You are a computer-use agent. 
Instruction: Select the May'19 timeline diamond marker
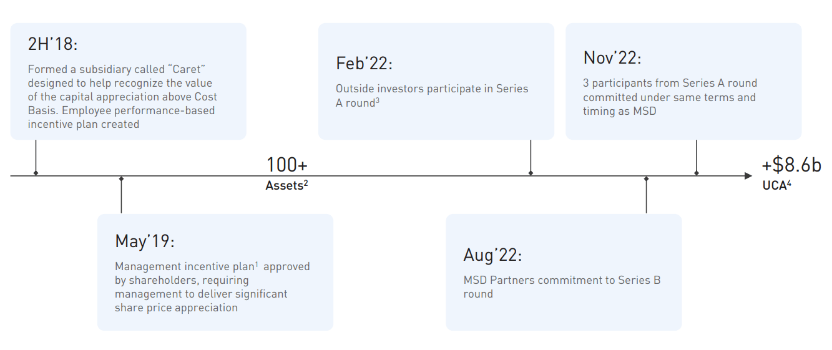tap(121, 178)
